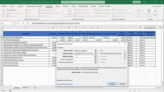The image size is (164, 92).
Task: Click the dialog help question mark
Action: click(119, 44)
